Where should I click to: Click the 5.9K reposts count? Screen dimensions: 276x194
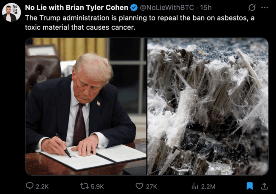click(x=97, y=186)
